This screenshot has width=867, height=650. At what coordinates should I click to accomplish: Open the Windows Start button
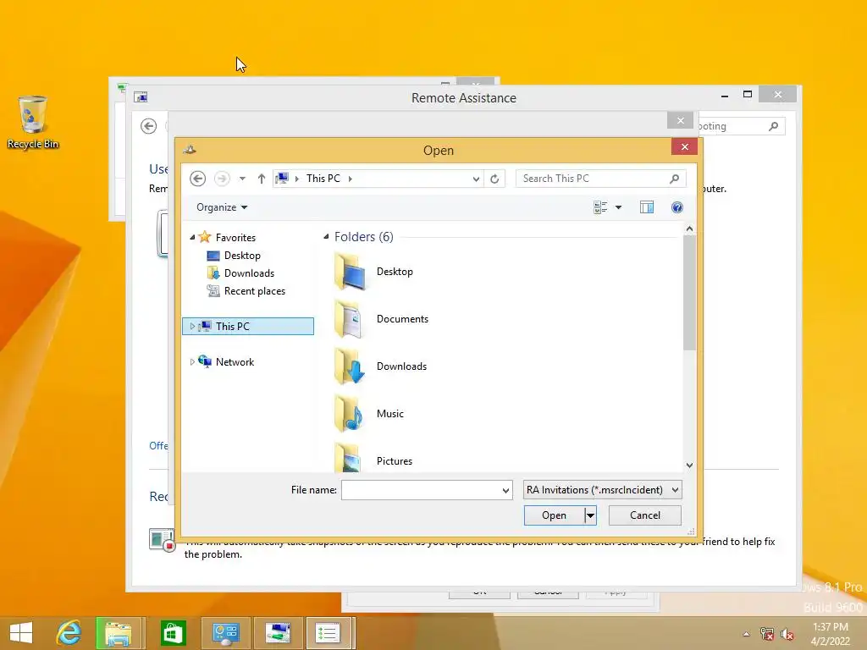[21, 633]
